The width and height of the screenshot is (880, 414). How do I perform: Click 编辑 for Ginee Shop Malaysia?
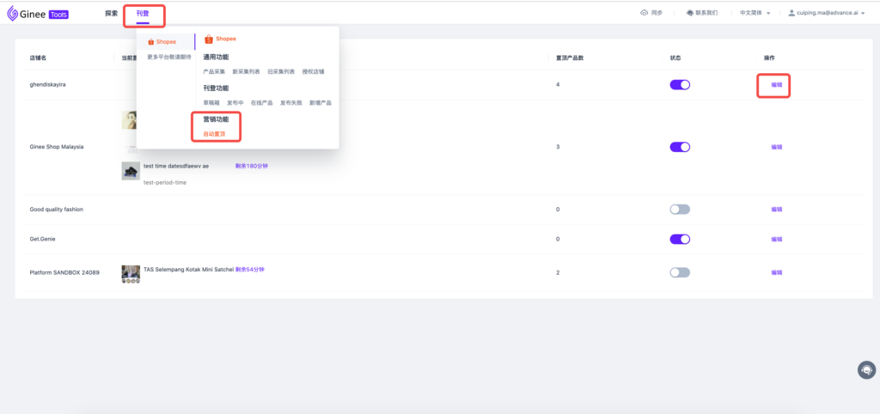click(776, 147)
